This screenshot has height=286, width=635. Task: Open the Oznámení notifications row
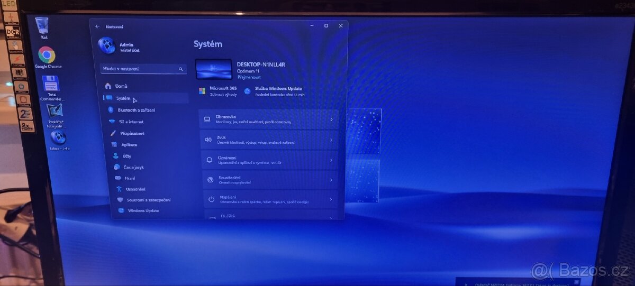tap(270, 160)
